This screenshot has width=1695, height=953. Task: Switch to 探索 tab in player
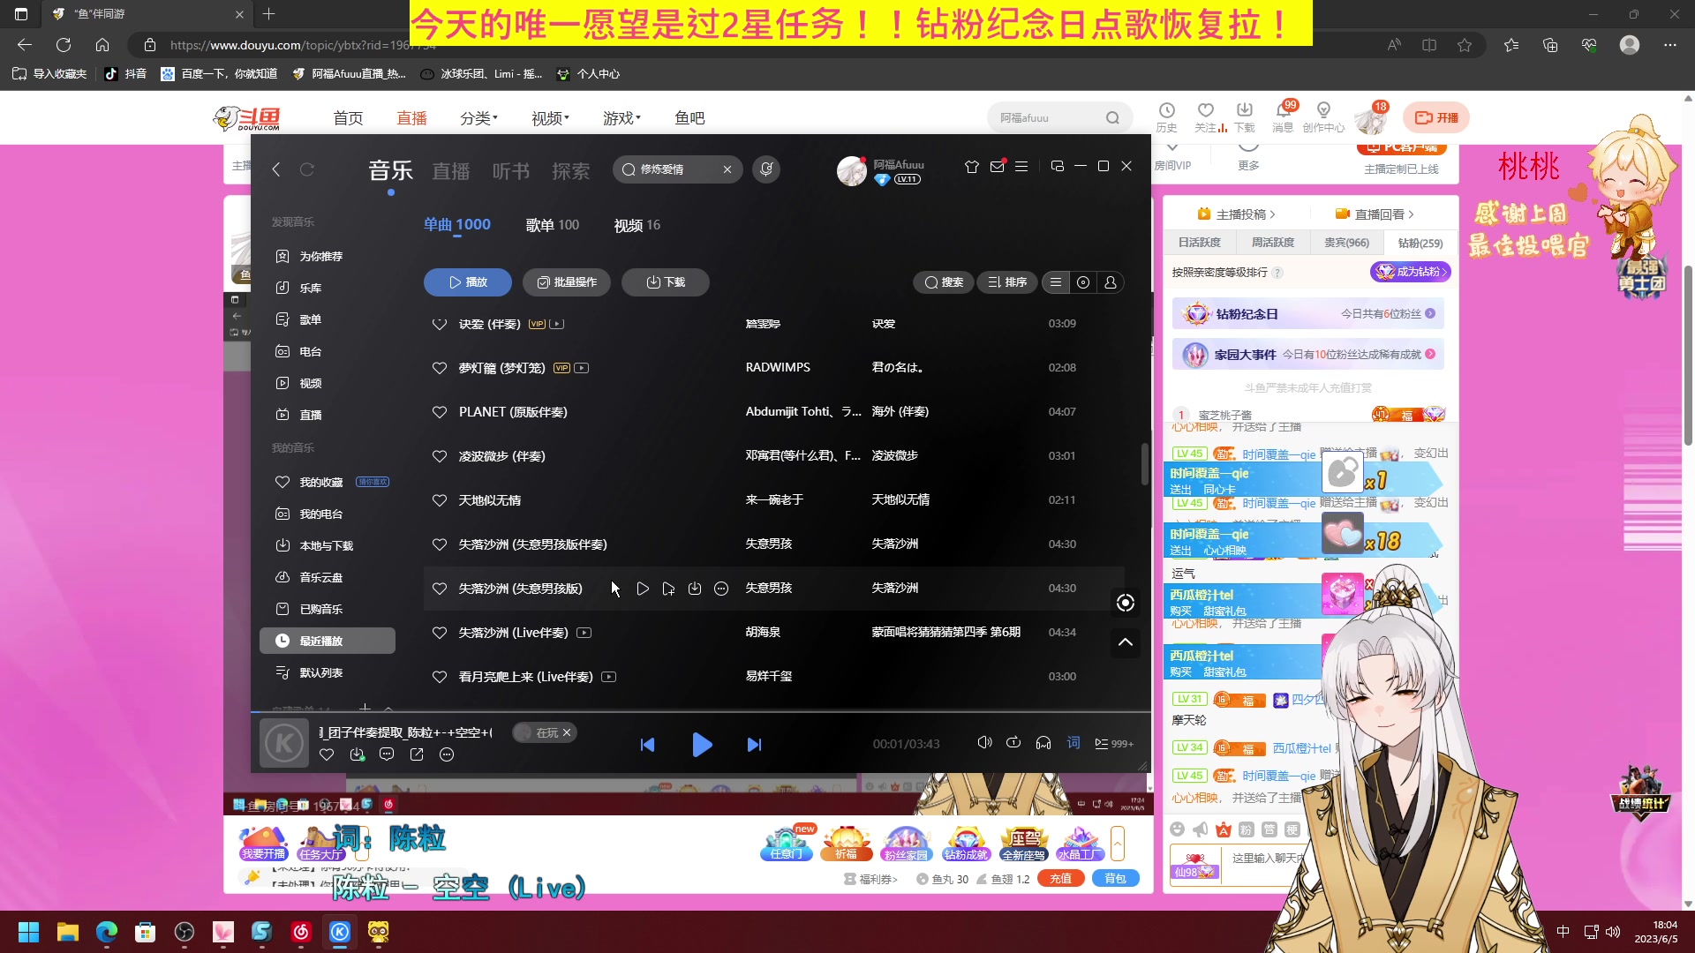pyautogui.click(x=571, y=171)
